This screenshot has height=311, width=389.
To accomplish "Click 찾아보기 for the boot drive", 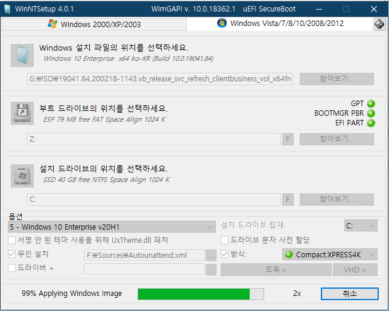I will point(337,139).
